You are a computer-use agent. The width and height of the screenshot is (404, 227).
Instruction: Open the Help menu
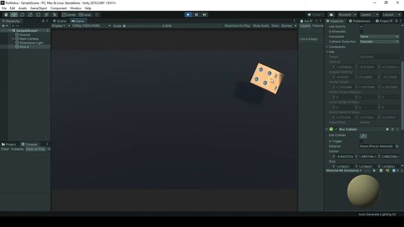point(88,8)
